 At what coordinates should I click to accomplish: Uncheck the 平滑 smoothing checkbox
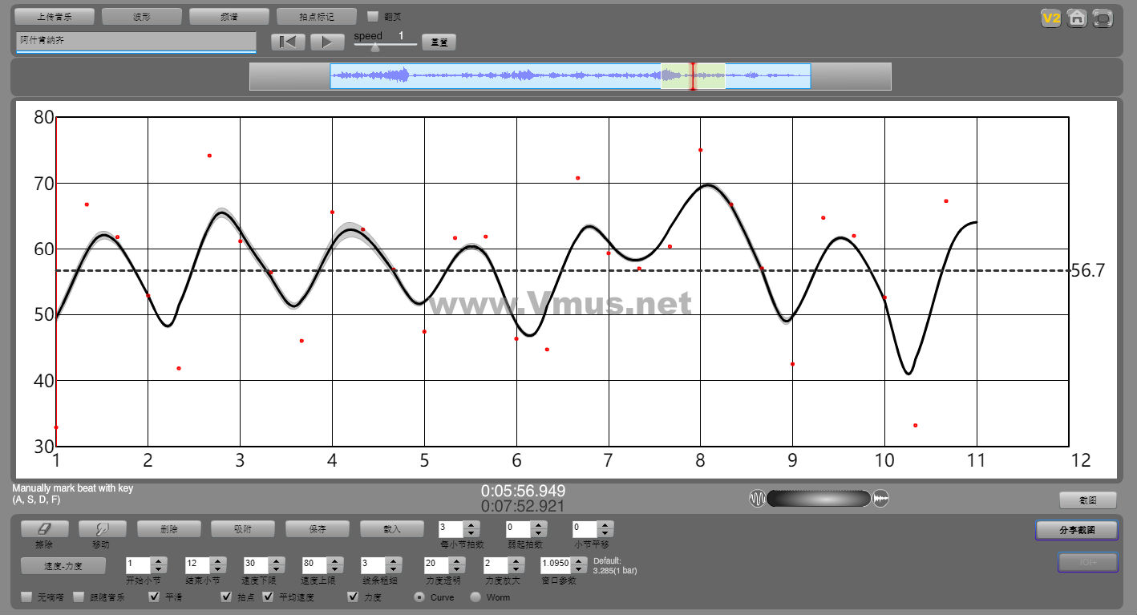[155, 597]
